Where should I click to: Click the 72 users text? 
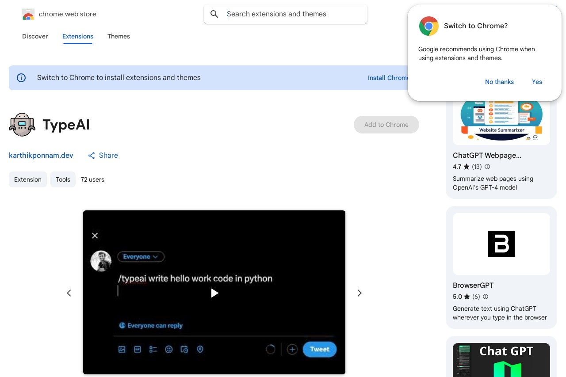coord(92,179)
